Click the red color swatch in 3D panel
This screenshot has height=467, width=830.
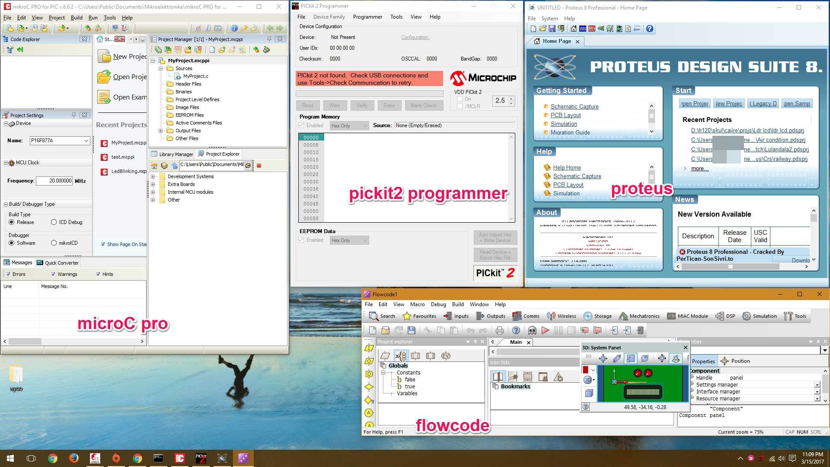(585, 370)
